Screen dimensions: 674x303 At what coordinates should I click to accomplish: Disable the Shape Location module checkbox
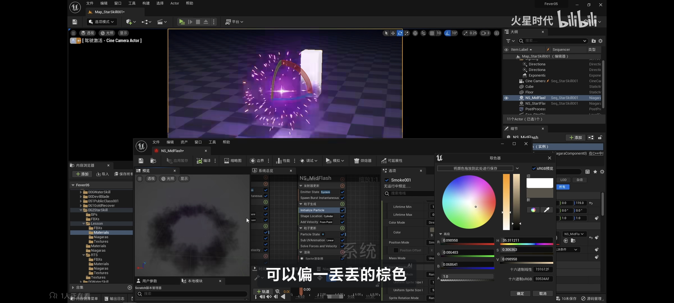(x=342, y=216)
